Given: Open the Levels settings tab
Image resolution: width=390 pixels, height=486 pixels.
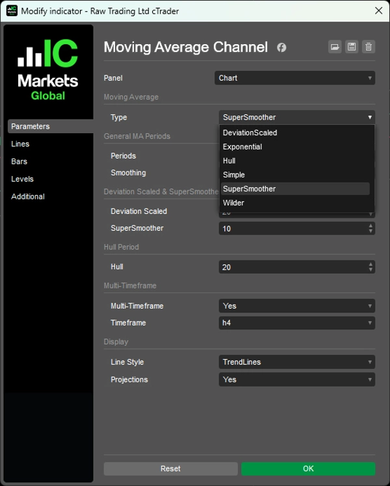Looking at the screenshot, I should click(x=22, y=179).
